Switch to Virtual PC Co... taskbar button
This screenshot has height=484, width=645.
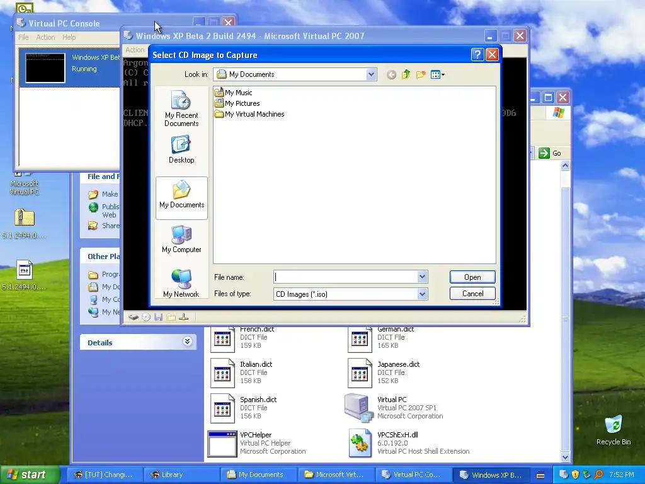pos(412,475)
